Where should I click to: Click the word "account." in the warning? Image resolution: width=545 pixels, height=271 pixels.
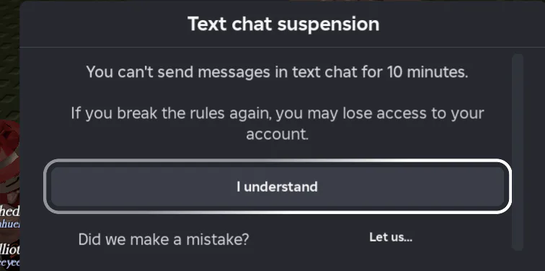pyautogui.click(x=278, y=134)
